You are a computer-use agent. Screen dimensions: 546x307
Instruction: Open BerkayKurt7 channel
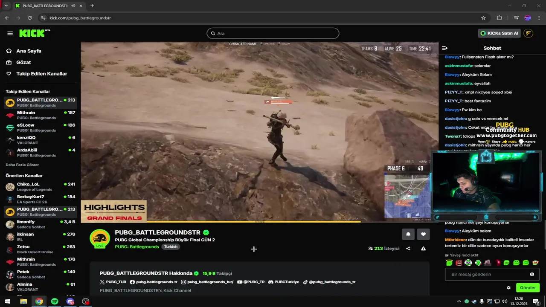point(40,199)
